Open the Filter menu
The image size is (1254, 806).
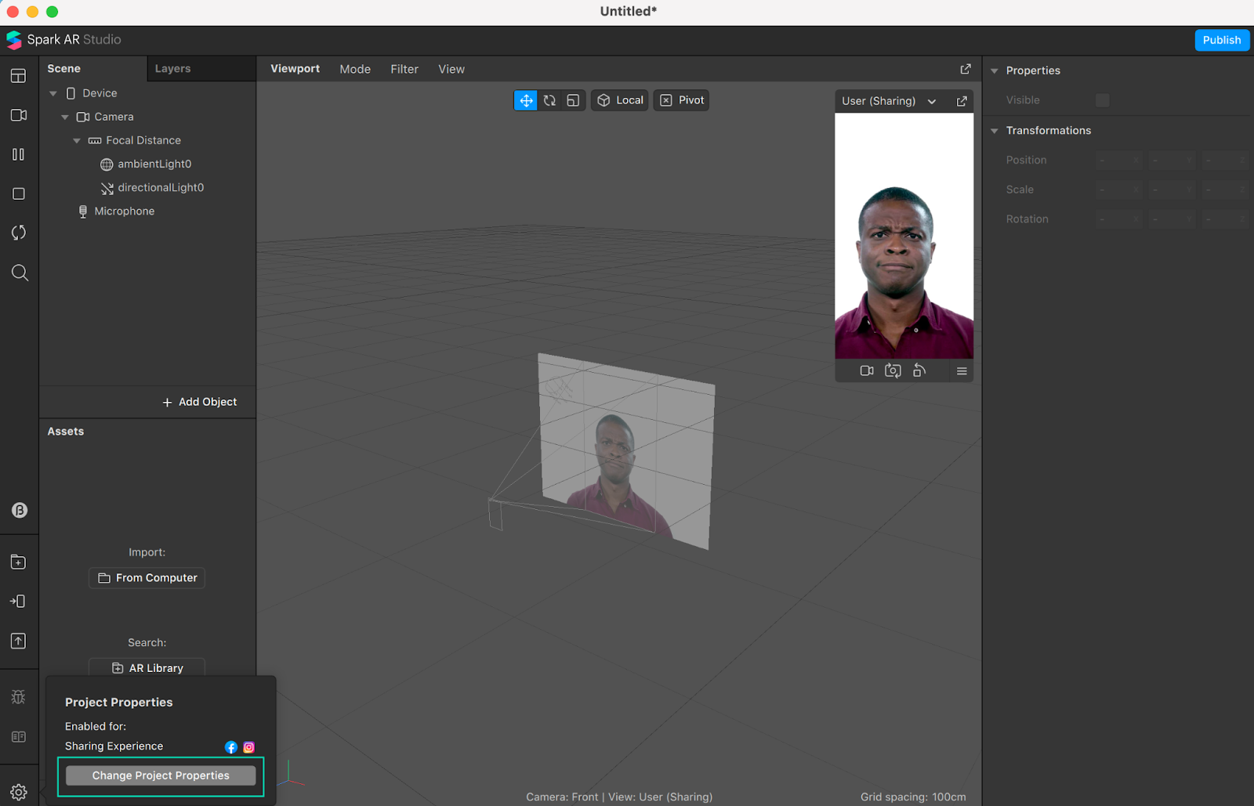404,69
